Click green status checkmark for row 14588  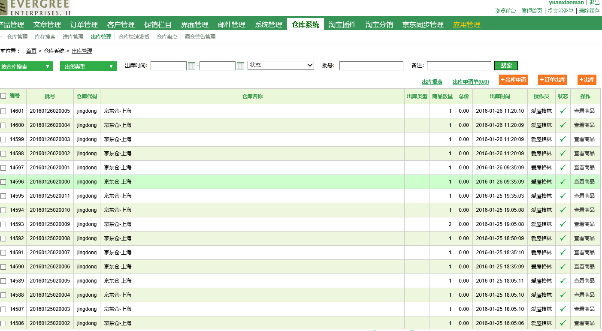(563, 295)
